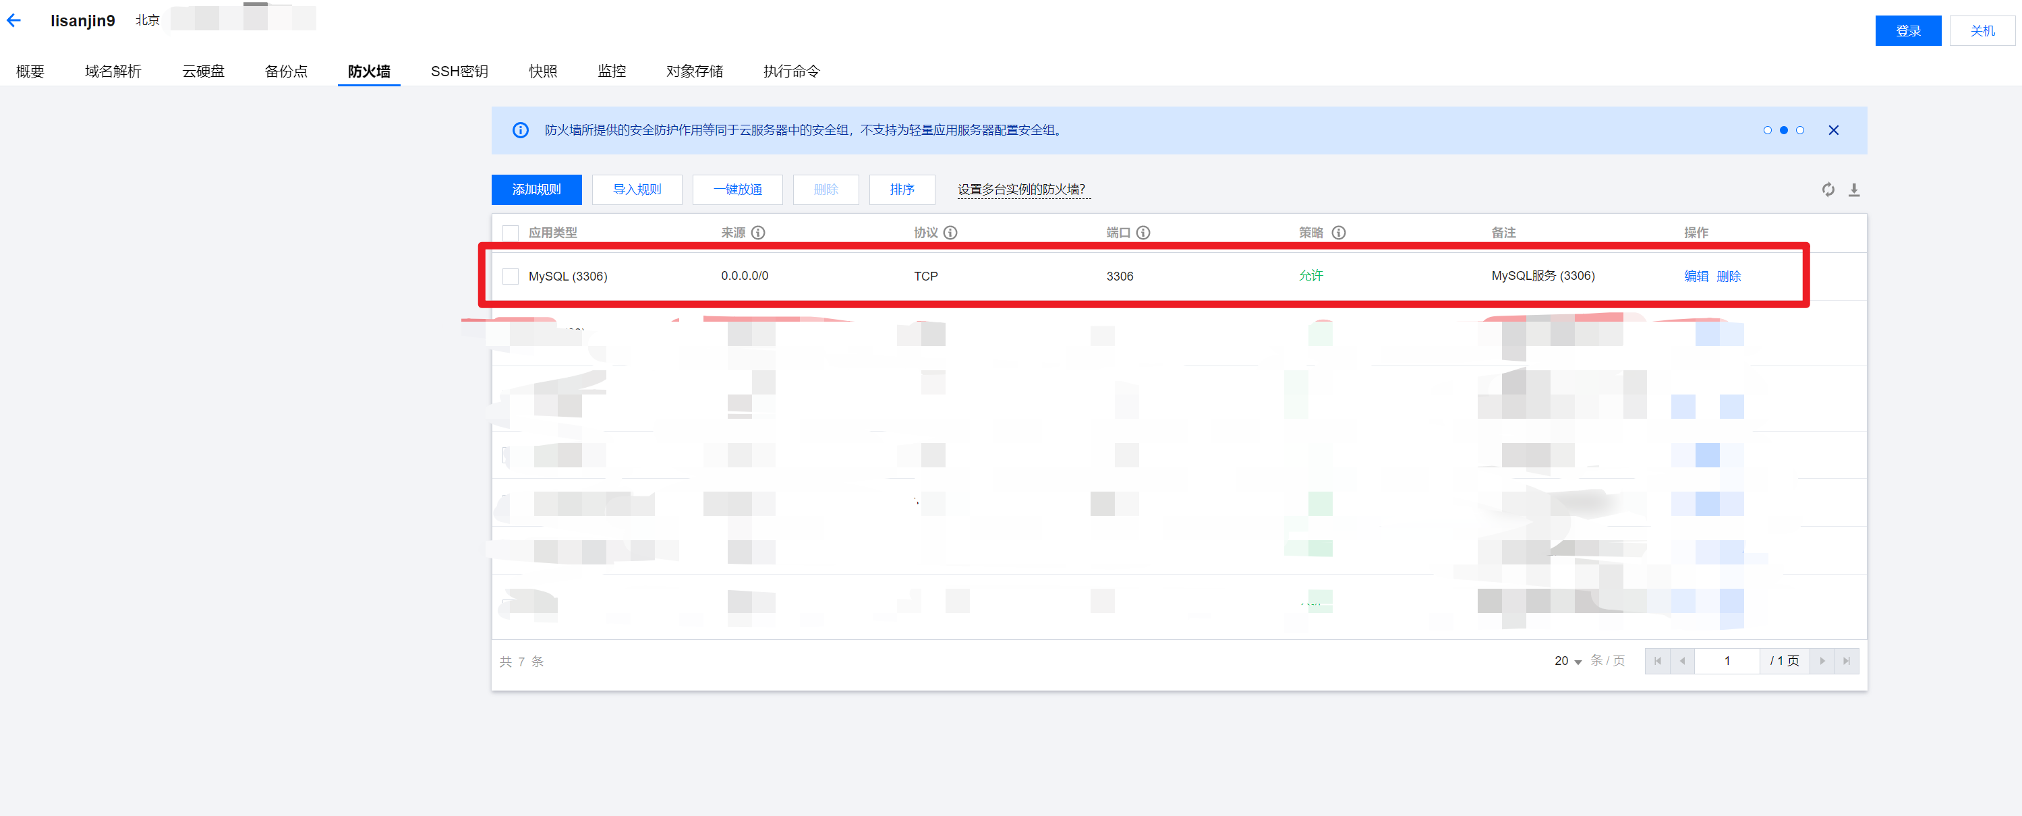
Task: Open info tooltip next to 端口
Action: 1144,233
